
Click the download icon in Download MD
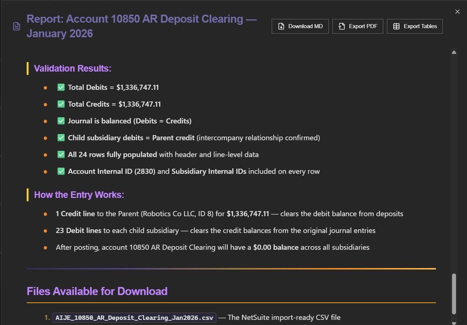coord(281,26)
